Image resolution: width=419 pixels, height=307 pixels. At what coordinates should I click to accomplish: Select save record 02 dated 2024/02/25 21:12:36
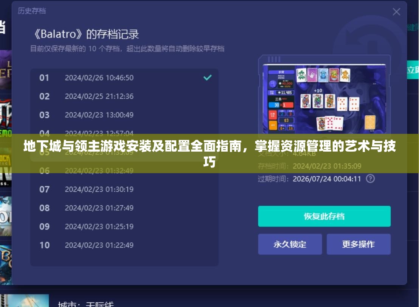click(x=124, y=96)
